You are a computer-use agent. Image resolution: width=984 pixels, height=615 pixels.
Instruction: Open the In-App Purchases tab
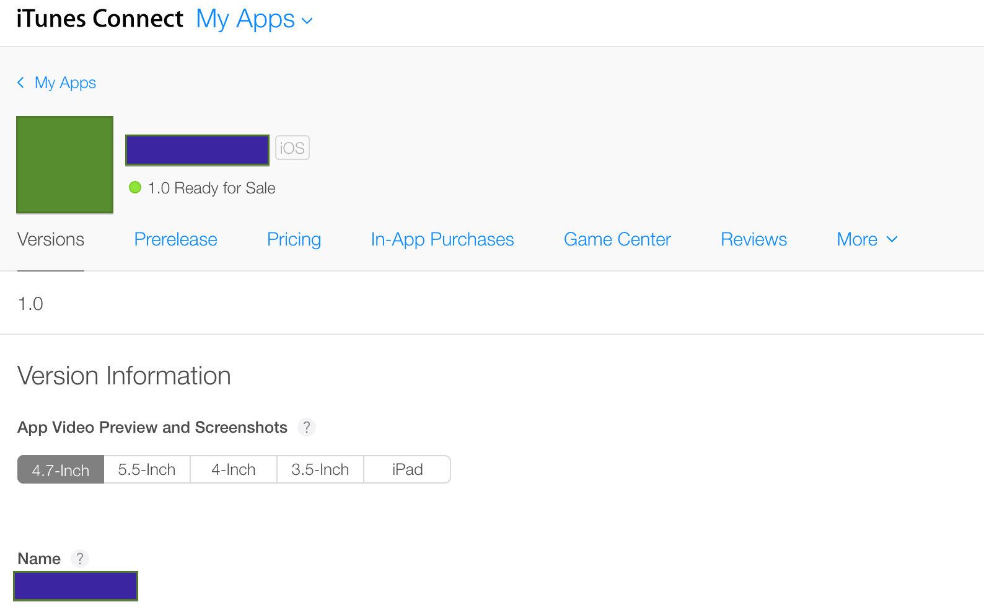click(442, 239)
